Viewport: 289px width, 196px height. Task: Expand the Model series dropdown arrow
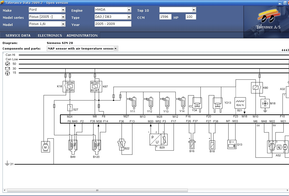pos(63,17)
